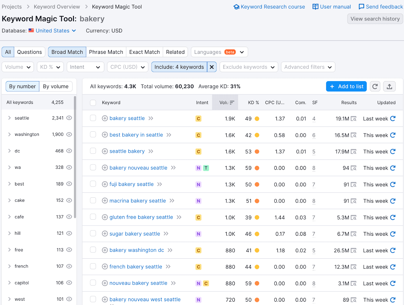The height and width of the screenshot is (305, 404).
Task: Refresh metrics for bakery seattle row
Action: [393, 119]
